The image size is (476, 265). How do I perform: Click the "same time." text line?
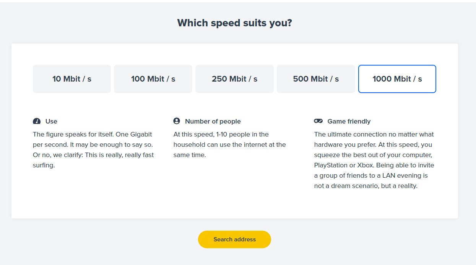point(189,155)
